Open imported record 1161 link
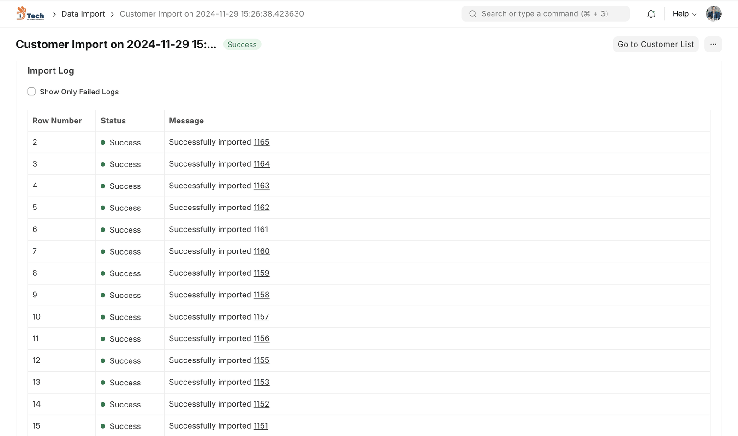Image resolution: width=738 pixels, height=436 pixels. [x=261, y=229]
